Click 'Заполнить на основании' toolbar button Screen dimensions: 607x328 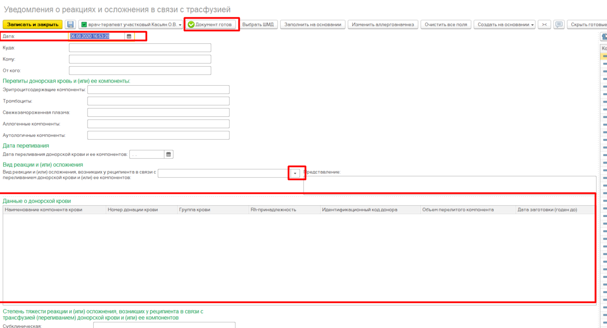(313, 25)
